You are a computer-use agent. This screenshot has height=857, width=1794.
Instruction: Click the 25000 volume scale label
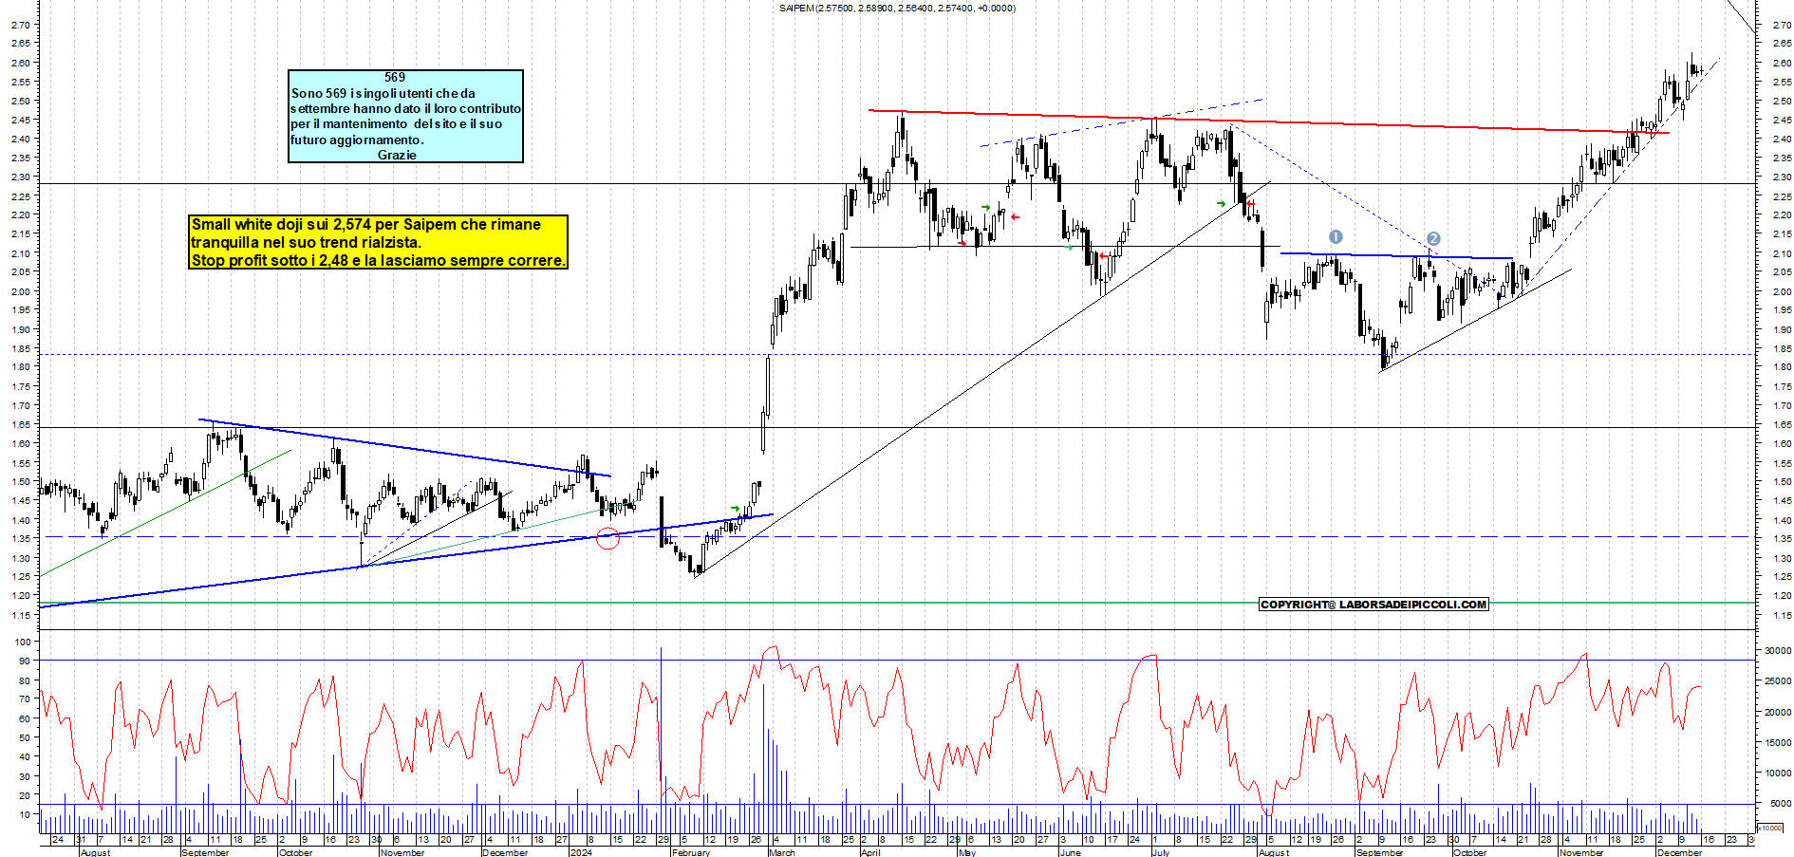pos(1778,681)
